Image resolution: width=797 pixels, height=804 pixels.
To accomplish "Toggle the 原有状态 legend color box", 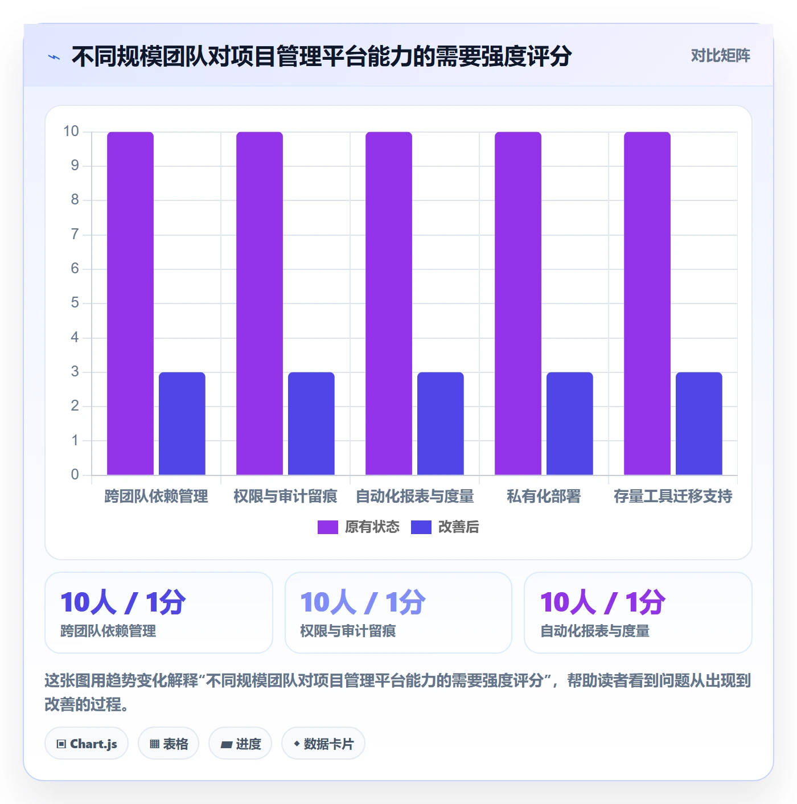I will [x=327, y=527].
